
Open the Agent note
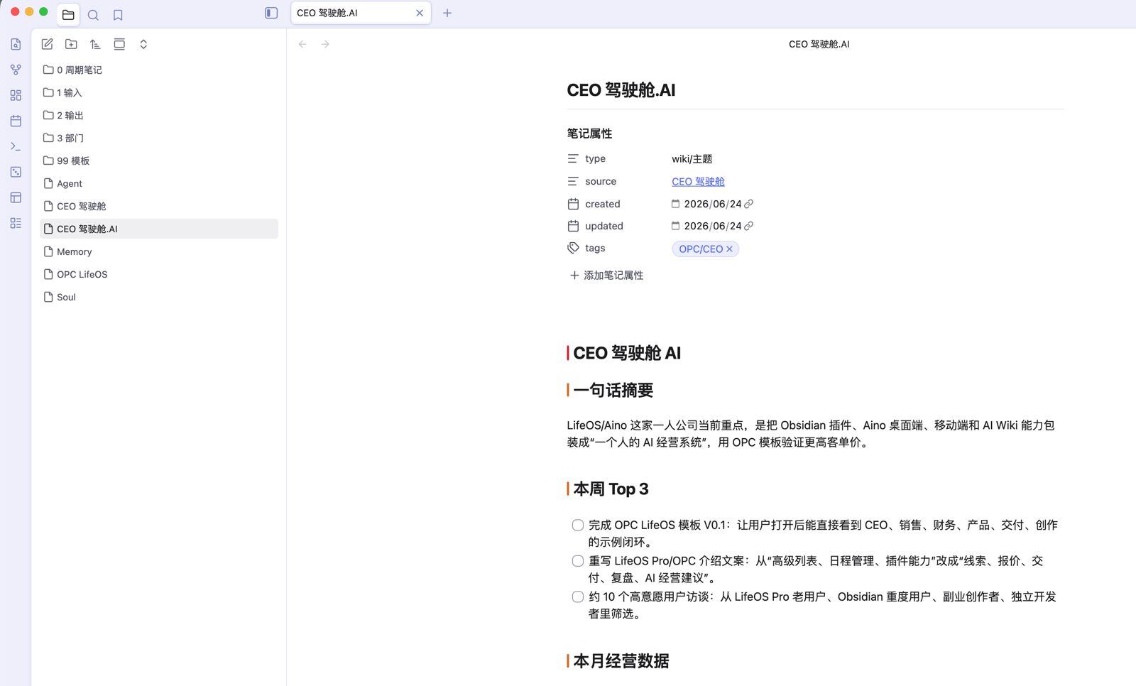coord(159,183)
